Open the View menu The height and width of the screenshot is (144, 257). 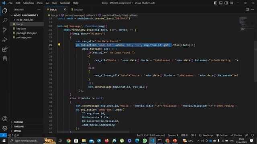pos(40,3)
